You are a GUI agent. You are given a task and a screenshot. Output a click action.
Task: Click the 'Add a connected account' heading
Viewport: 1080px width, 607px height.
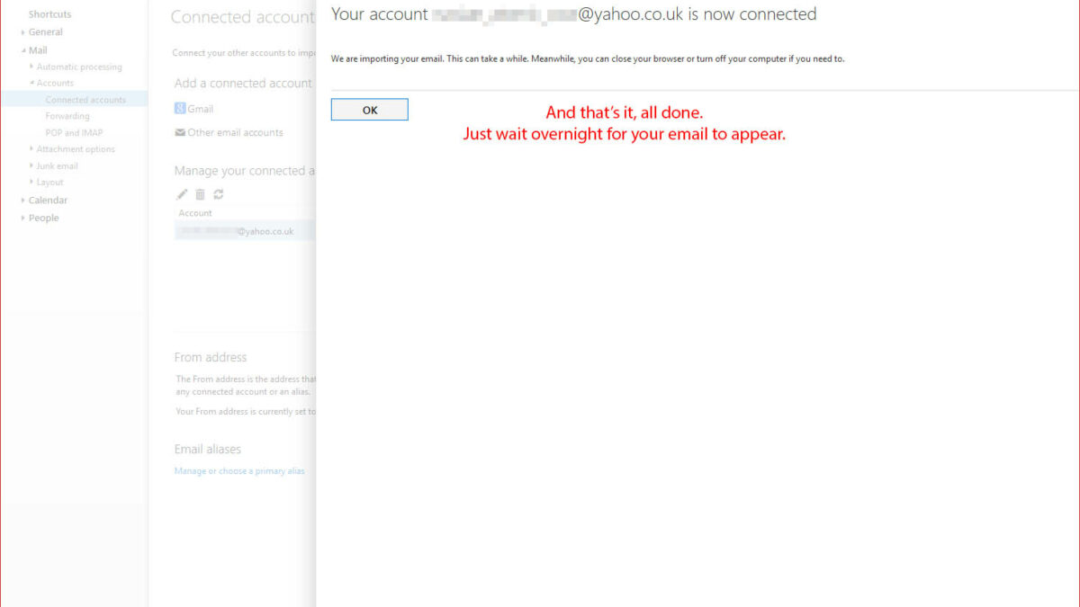click(x=243, y=84)
